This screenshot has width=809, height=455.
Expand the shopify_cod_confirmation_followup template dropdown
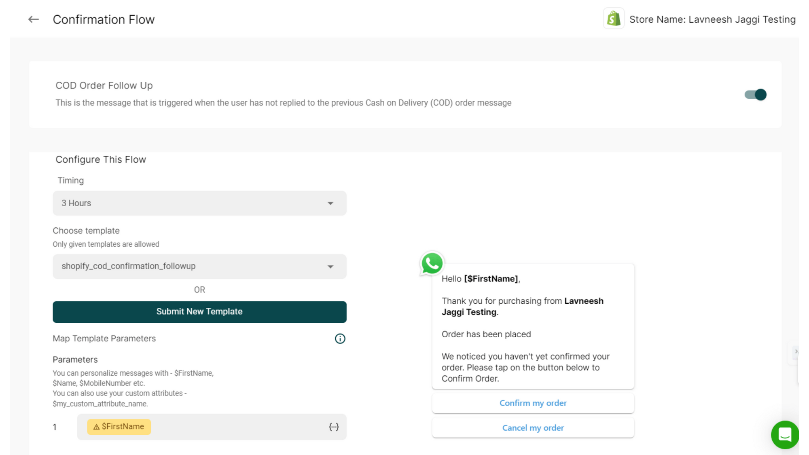tap(199, 267)
